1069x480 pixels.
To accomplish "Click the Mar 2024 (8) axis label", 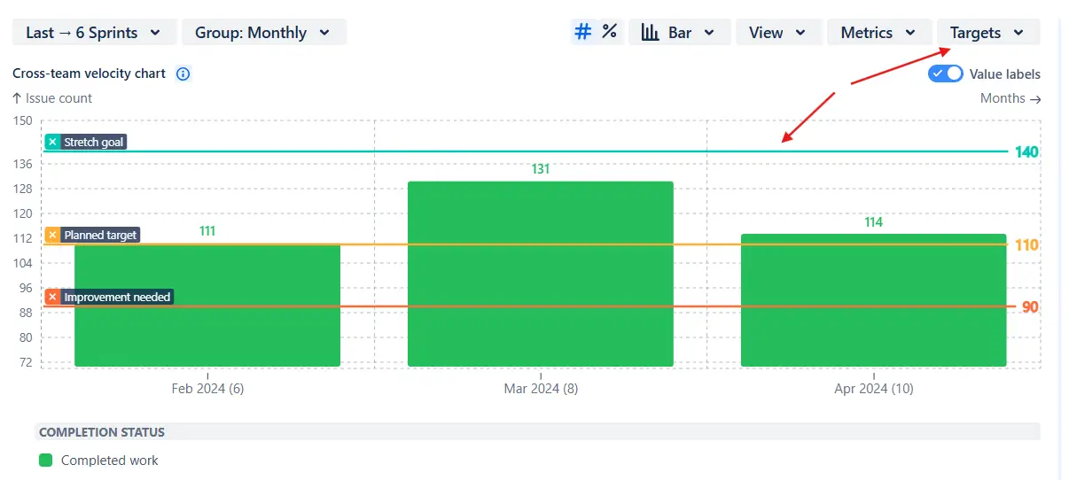I will pos(541,389).
